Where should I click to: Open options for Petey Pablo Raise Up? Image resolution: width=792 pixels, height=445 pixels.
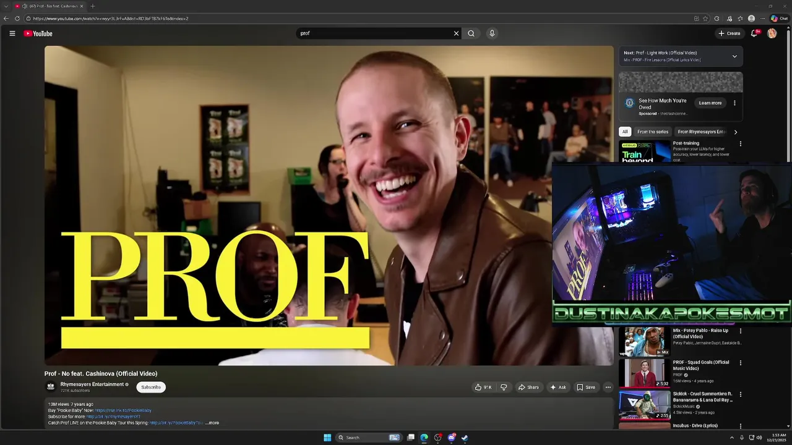pyautogui.click(x=740, y=331)
